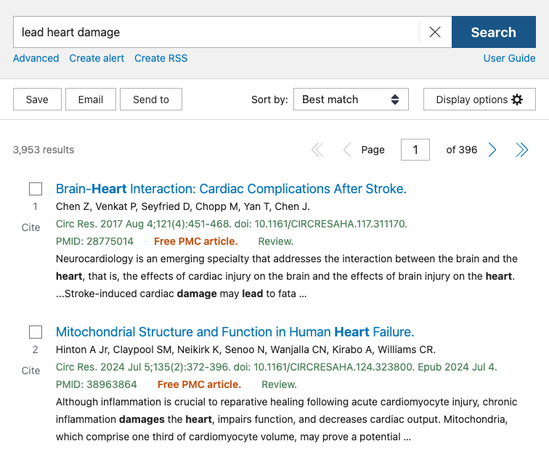Cite the Mitochondrial Structure article
This screenshot has width=549, height=465.
[30, 371]
